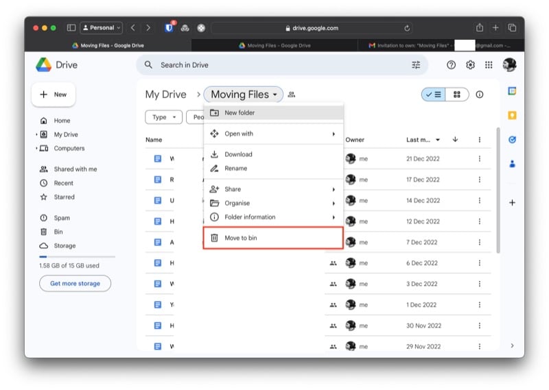Open the Personal profile dropdown in Safari
Image resolution: width=549 pixels, height=390 pixels.
101,27
